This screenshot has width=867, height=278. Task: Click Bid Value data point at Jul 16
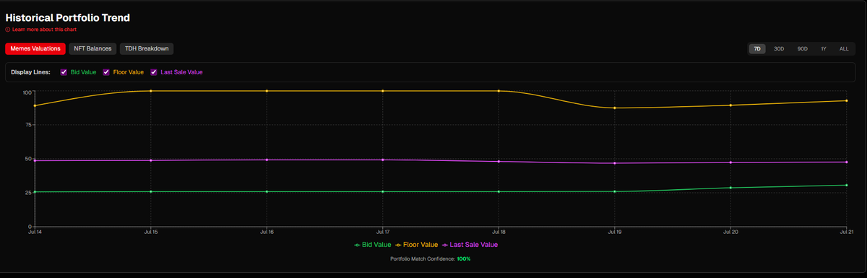[x=267, y=191]
